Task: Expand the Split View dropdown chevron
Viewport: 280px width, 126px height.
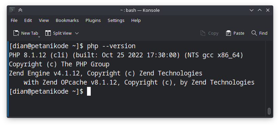Action: tap(77, 33)
